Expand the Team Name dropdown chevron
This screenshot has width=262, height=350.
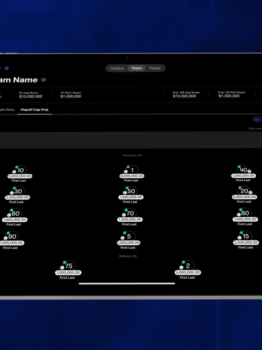(x=44, y=80)
